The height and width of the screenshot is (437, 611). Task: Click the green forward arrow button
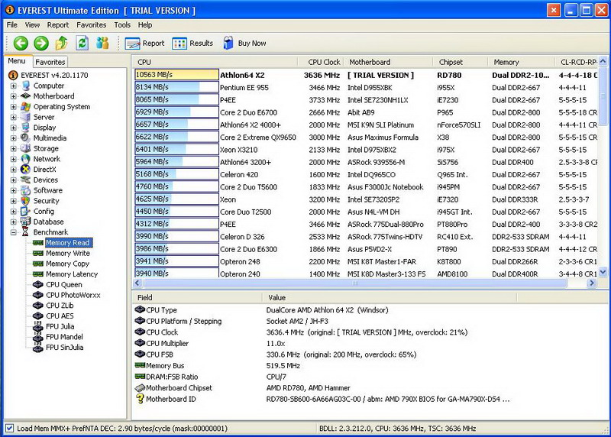tap(41, 44)
